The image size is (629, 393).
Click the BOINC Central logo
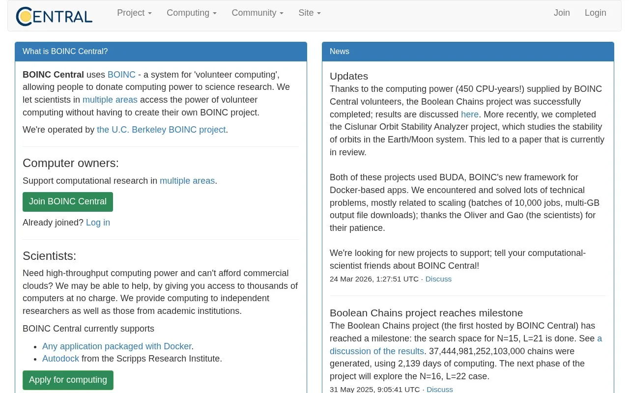pos(54,16)
